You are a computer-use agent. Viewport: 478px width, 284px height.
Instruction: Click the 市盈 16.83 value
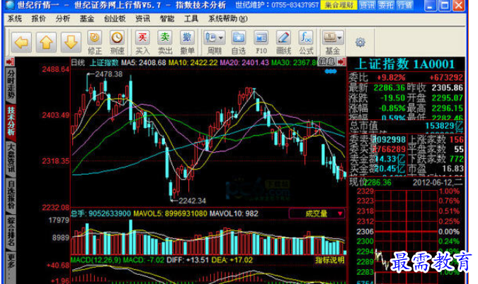tap(453, 168)
